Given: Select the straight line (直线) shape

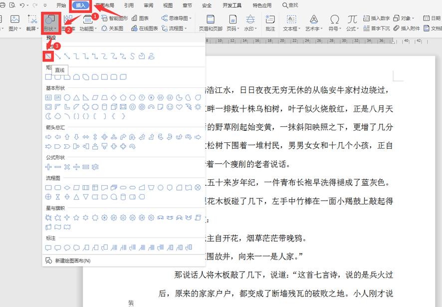Looking at the screenshot, I should 48,56.
